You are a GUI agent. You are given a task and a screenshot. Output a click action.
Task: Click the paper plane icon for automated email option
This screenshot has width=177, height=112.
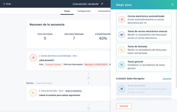[x=121, y=20]
